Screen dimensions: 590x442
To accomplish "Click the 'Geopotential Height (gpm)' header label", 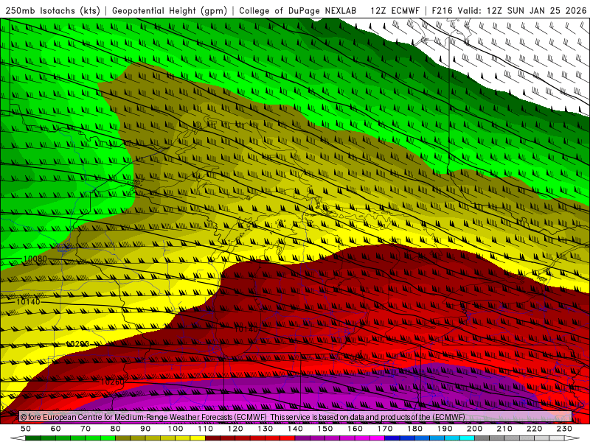I will pyautogui.click(x=170, y=11).
